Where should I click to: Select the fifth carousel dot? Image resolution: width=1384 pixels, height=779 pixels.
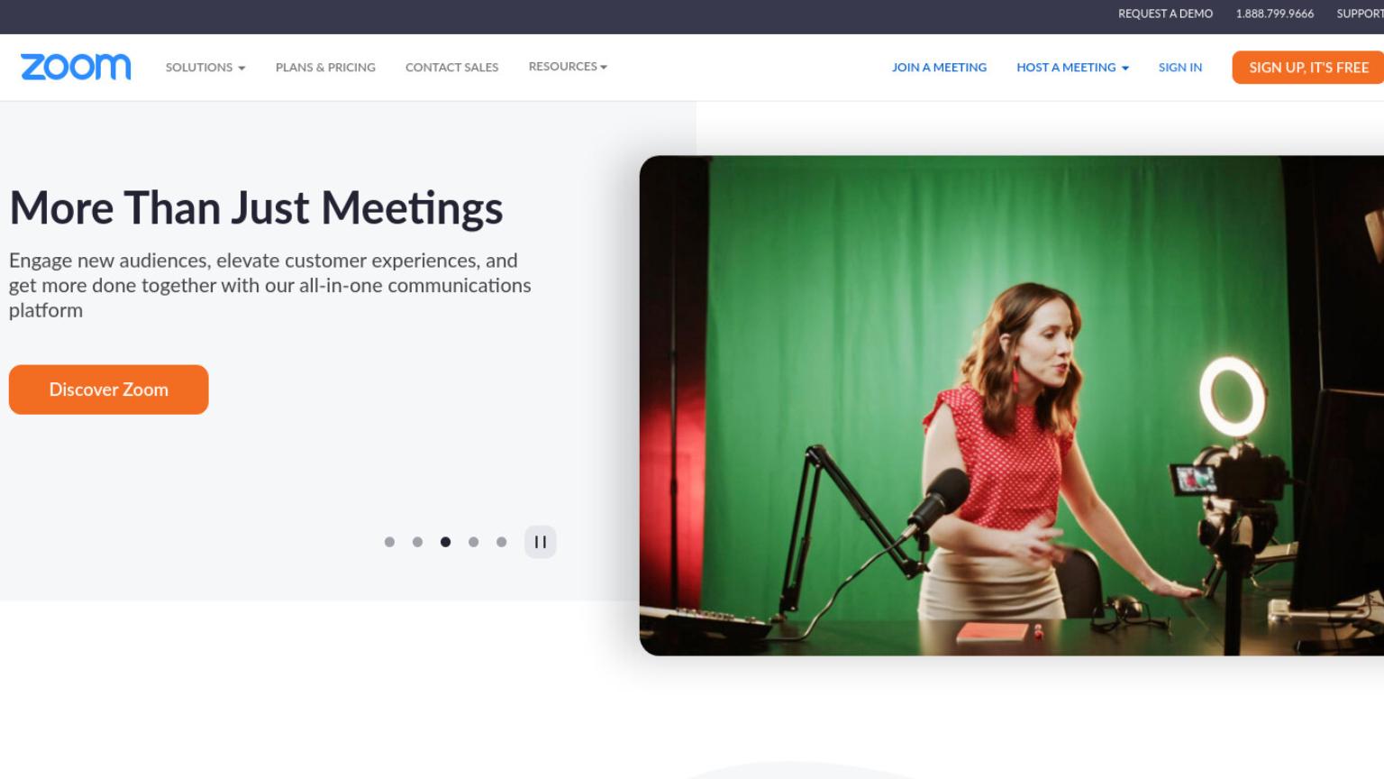coord(501,542)
